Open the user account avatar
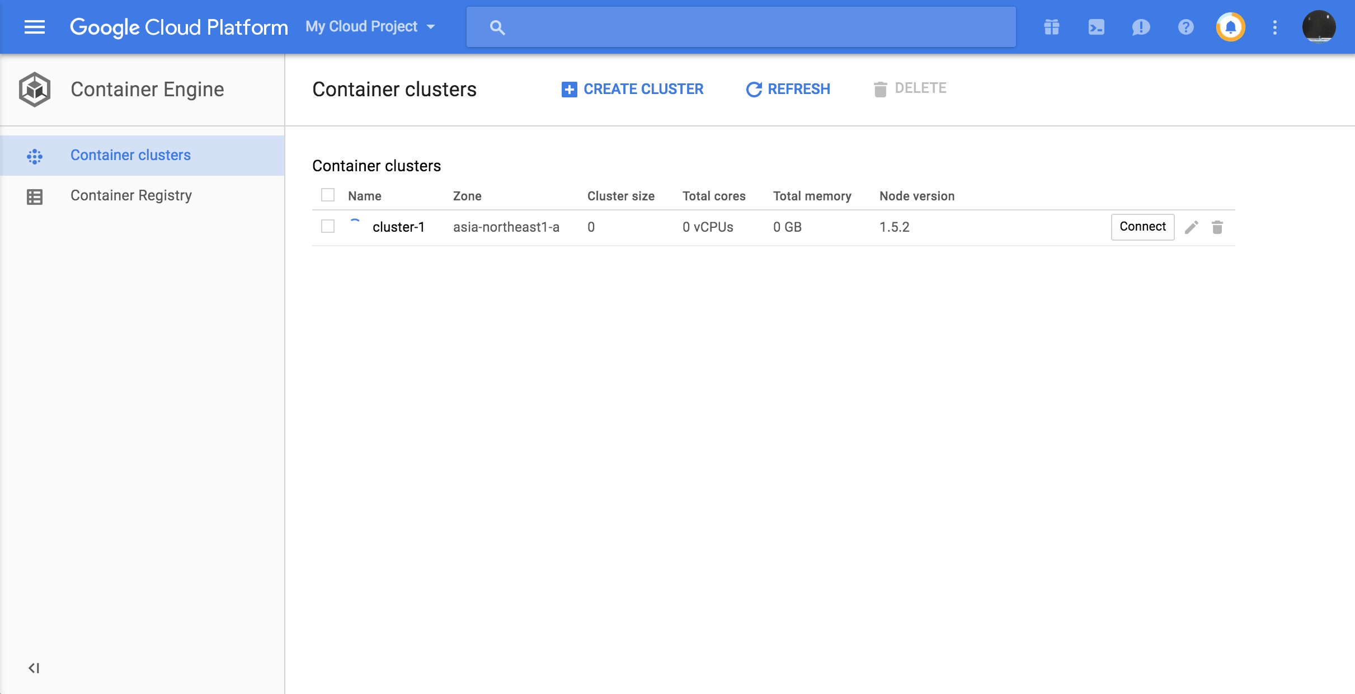The width and height of the screenshot is (1355, 694). coord(1319,27)
